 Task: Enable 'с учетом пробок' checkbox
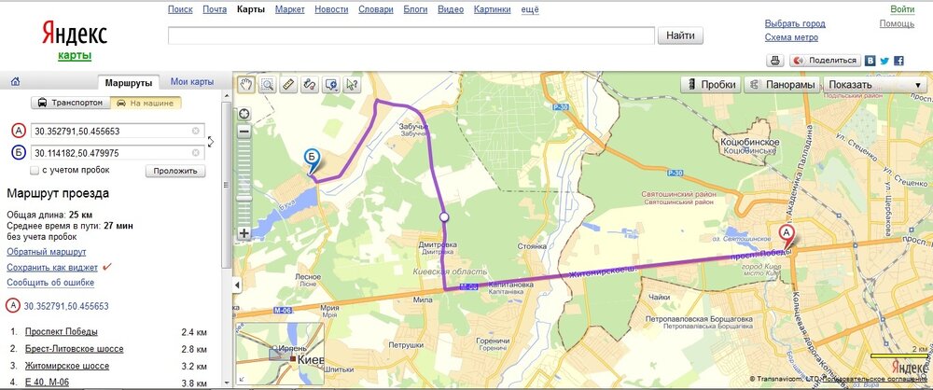[x=35, y=171]
